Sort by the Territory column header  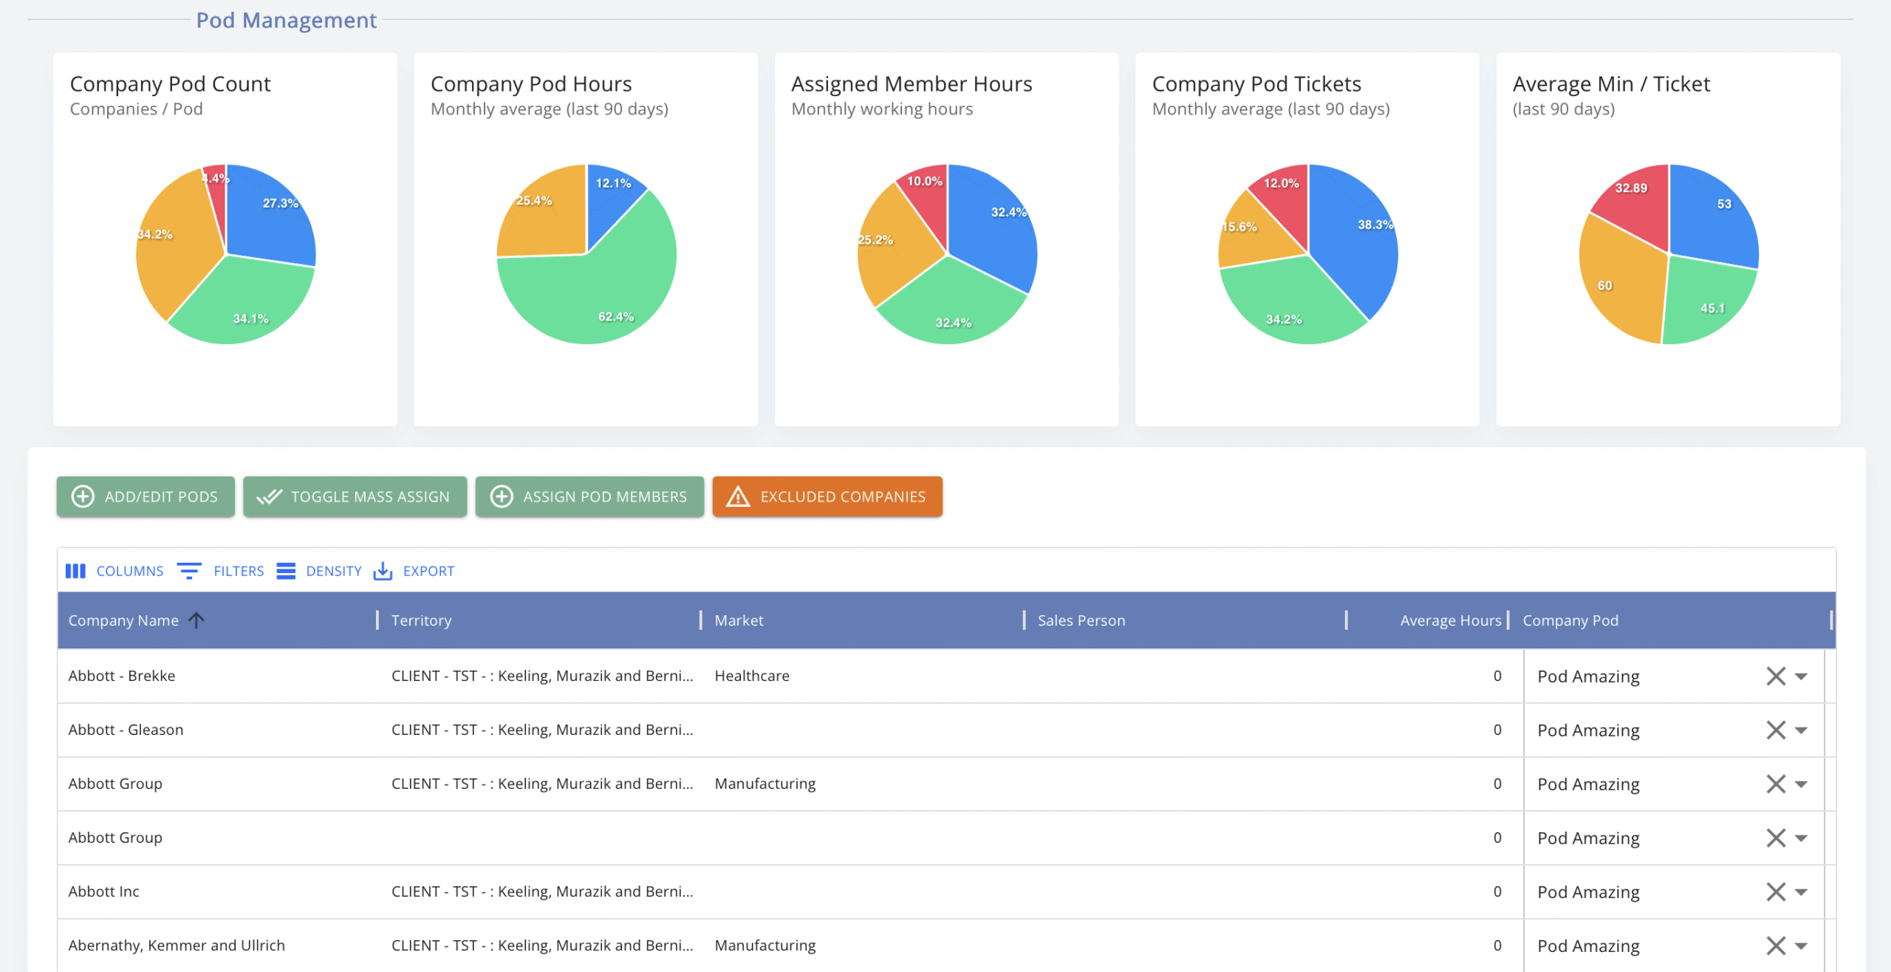[421, 620]
